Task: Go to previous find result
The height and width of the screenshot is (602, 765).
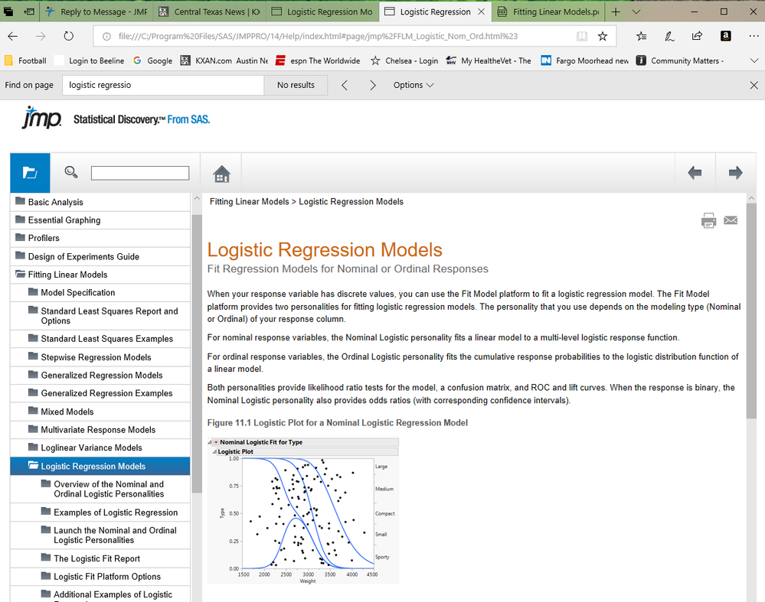Action: pyautogui.click(x=345, y=86)
